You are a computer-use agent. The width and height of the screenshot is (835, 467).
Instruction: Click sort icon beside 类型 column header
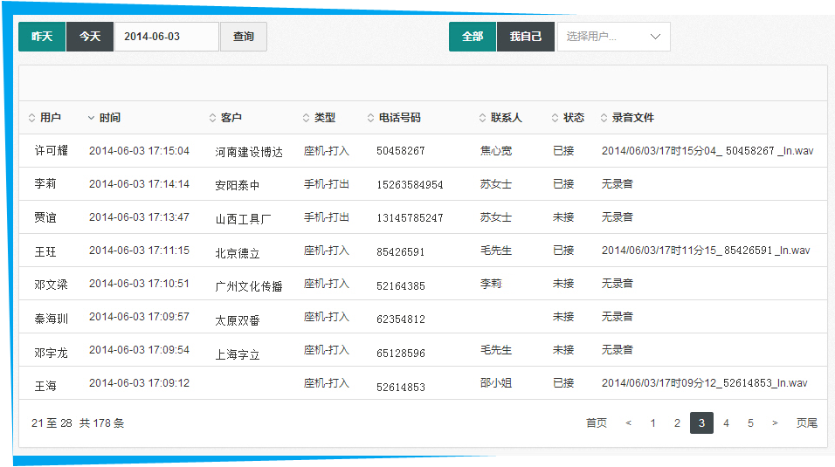(306, 118)
